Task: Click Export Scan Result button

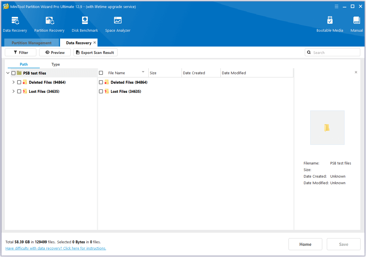Action: [x=96, y=52]
